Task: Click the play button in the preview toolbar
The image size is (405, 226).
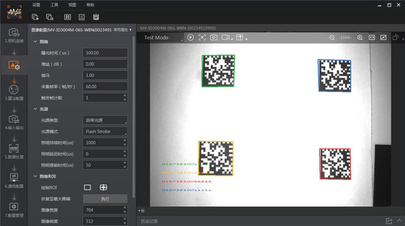Action: coord(190,37)
